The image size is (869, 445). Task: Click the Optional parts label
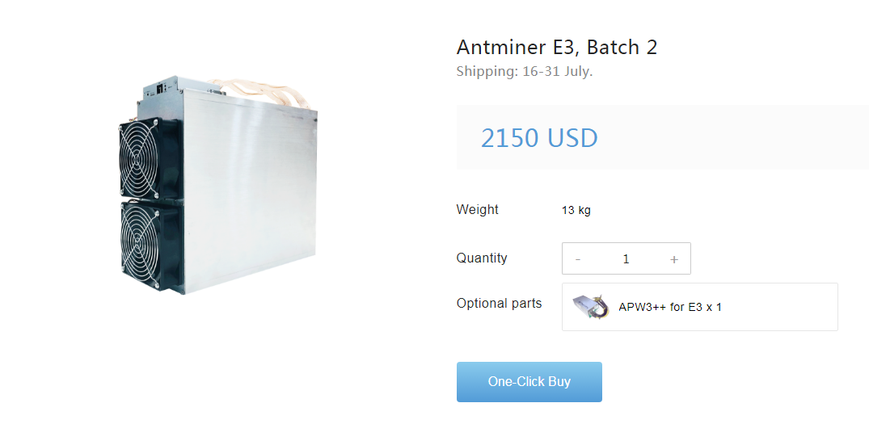coord(499,304)
